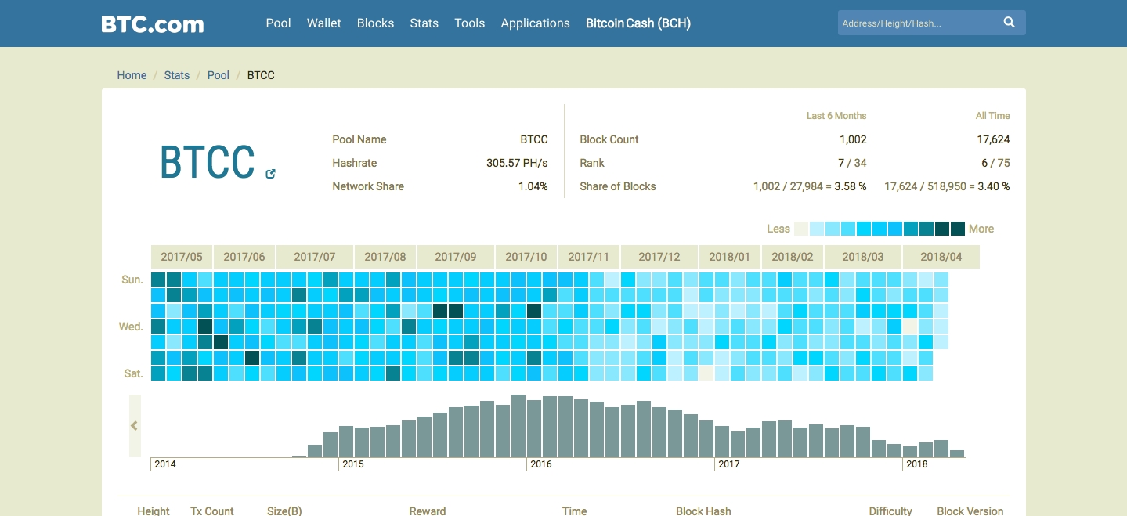The height and width of the screenshot is (516, 1127).
Task: Click the 2018/04 month header
Action: [941, 257]
